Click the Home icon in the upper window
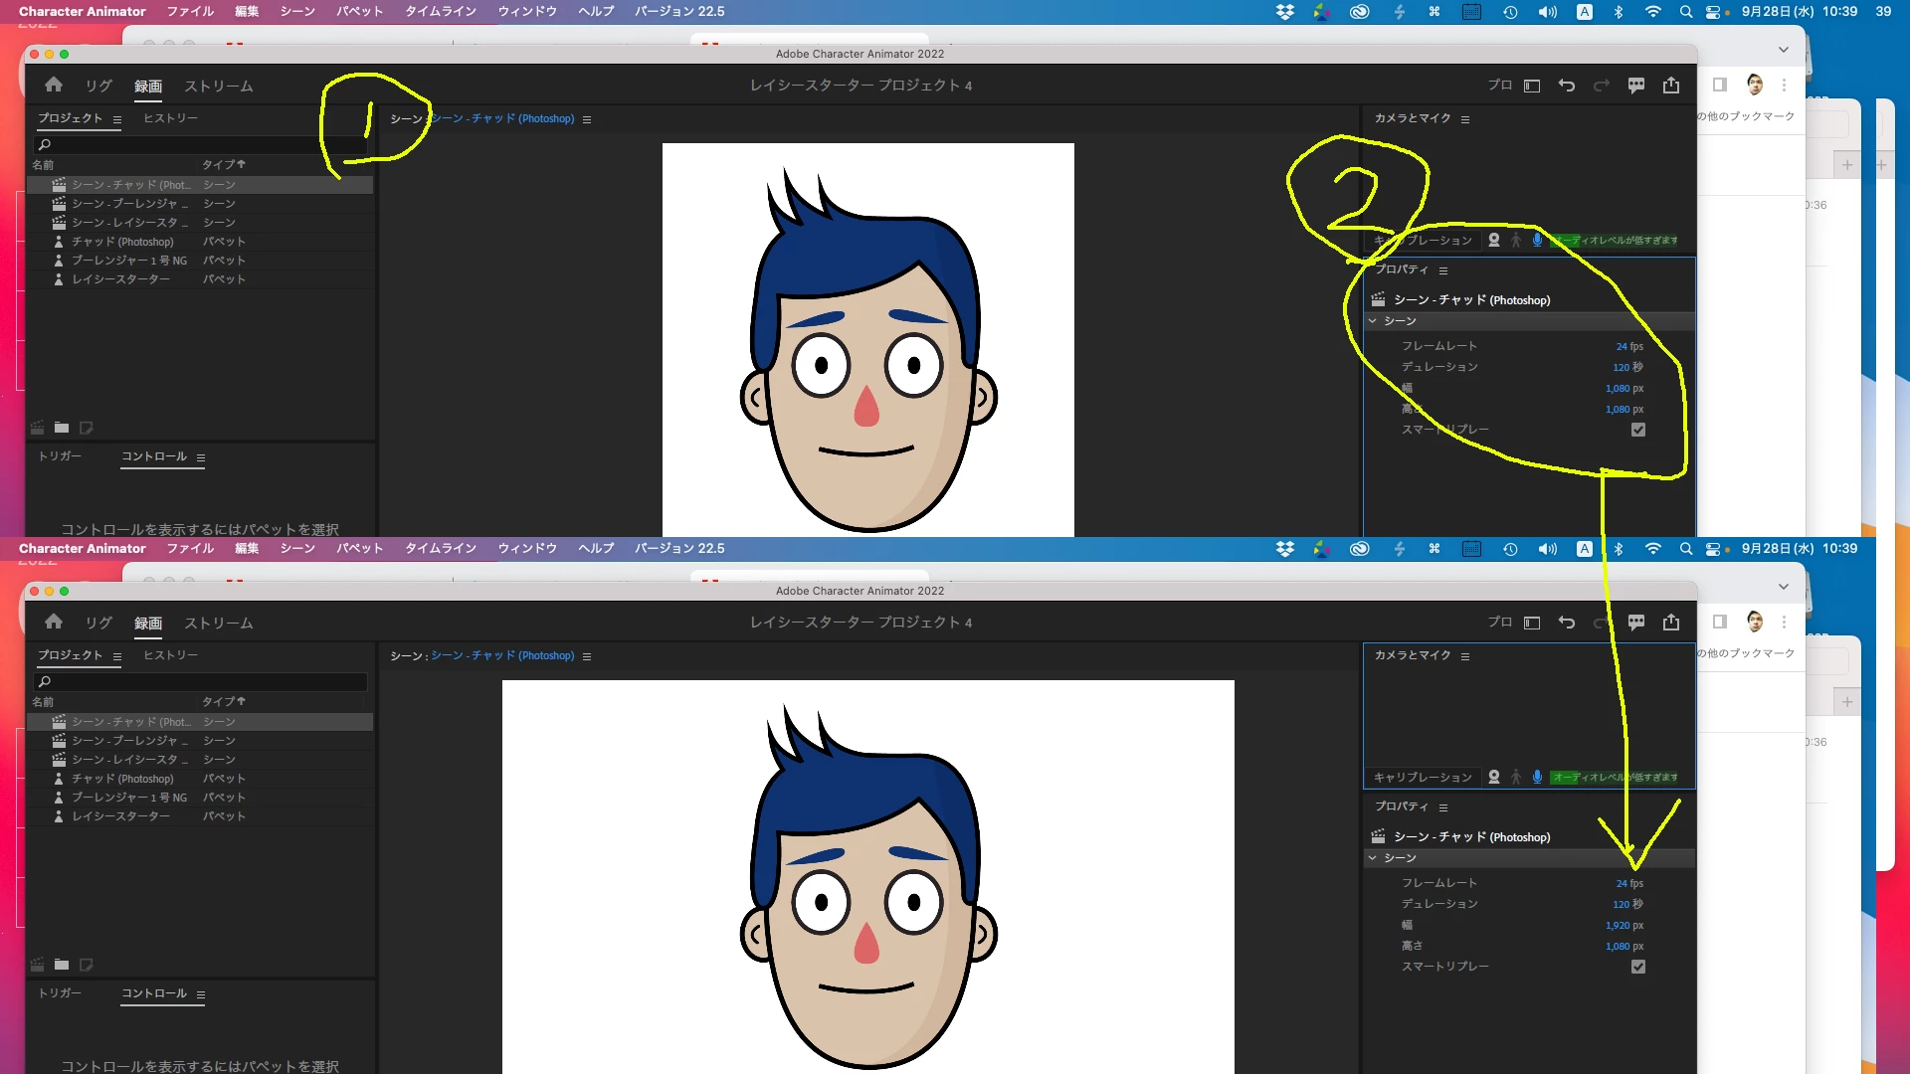Screen dimensions: 1910x1074 [x=54, y=86]
